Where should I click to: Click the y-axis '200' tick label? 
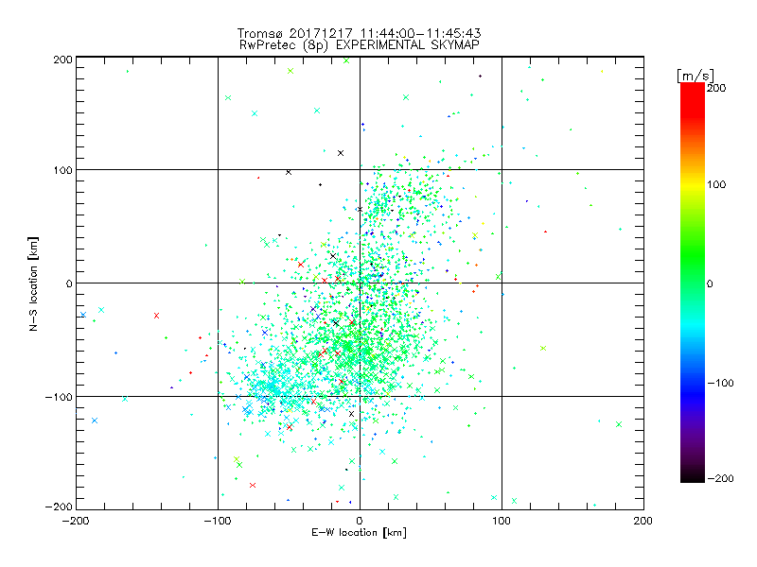(62, 60)
